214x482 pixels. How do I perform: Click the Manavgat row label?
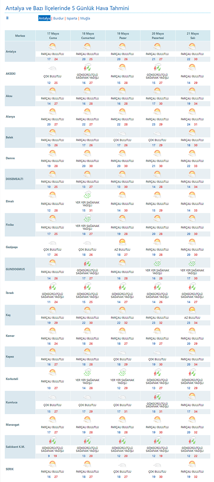pos(13,425)
